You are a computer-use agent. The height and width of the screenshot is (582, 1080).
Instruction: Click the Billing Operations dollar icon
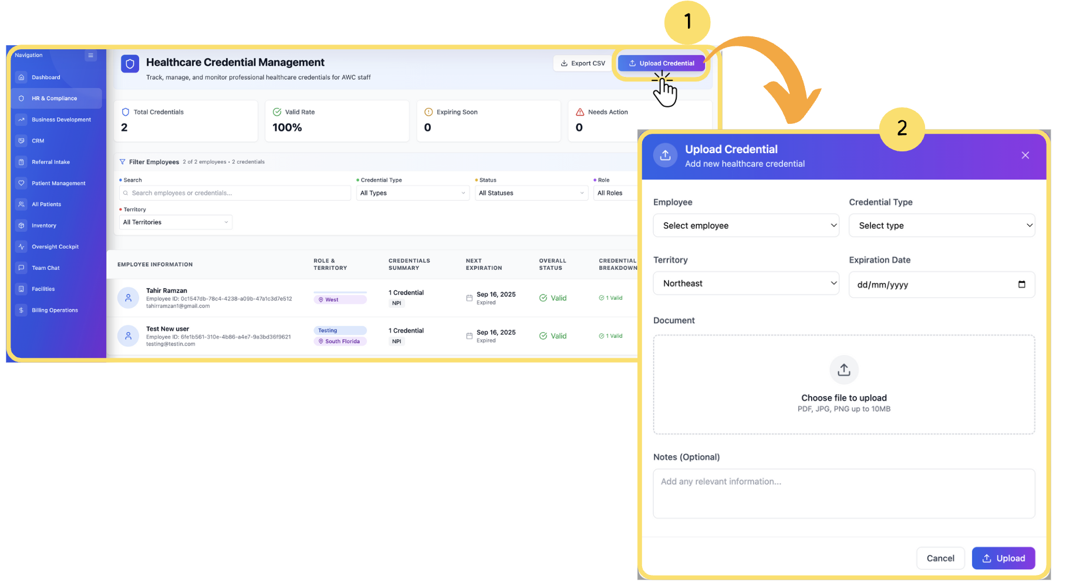click(x=22, y=310)
